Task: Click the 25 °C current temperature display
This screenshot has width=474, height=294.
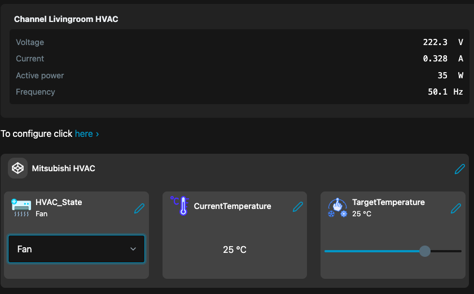Action: pyautogui.click(x=234, y=250)
